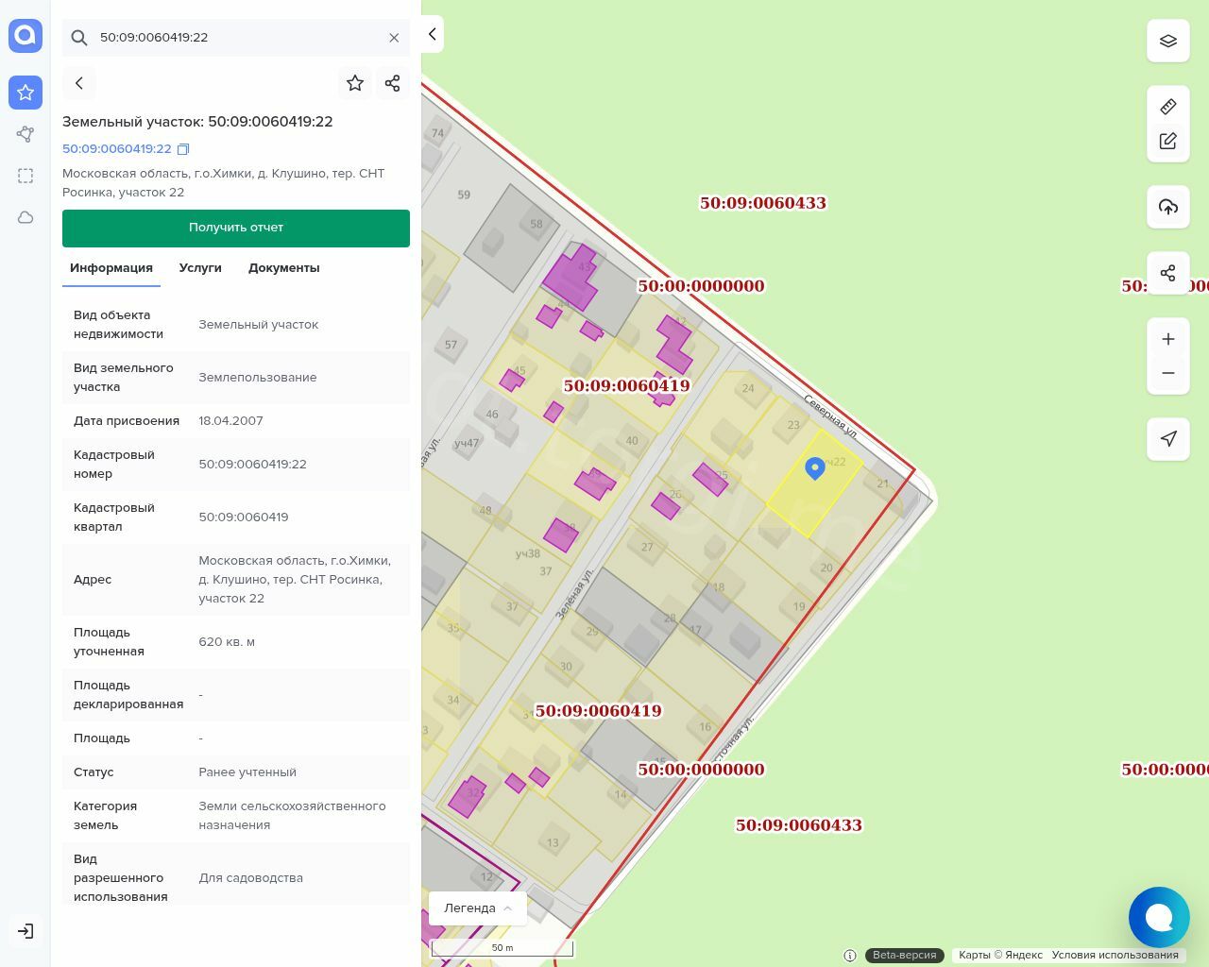
Task: Activate the draw/edit tool on map
Action: (1168, 141)
